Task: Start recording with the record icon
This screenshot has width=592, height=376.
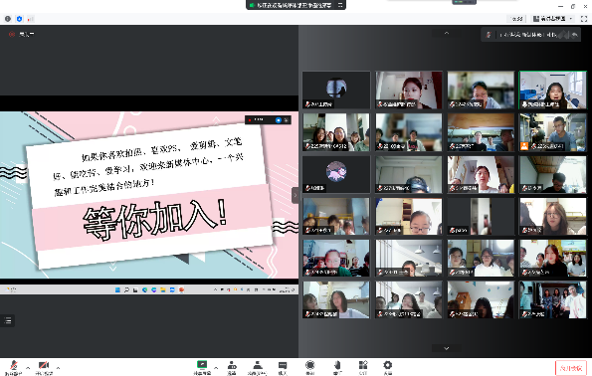Action: 310,367
